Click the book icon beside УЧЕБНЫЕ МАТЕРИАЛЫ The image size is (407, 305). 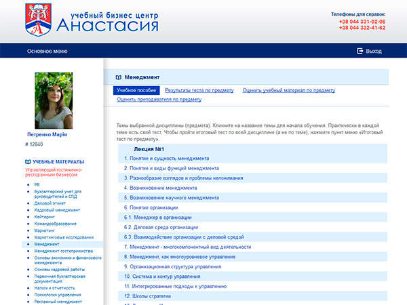tap(28, 162)
